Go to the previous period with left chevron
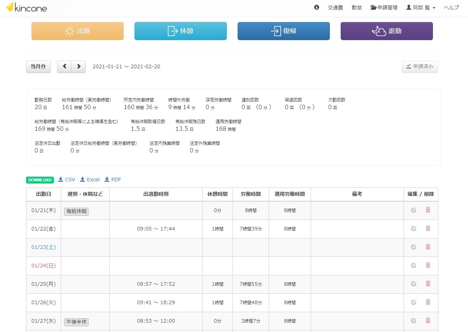The height and width of the screenshot is (332, 468). pos(64,66)
